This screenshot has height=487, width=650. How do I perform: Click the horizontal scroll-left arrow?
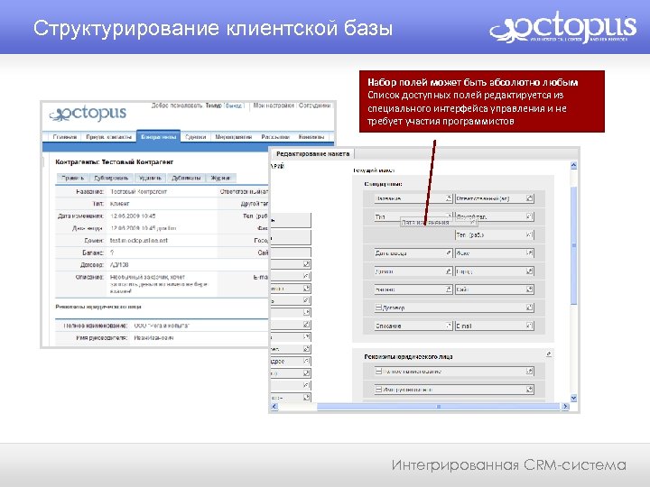click(x=274, y=407)
